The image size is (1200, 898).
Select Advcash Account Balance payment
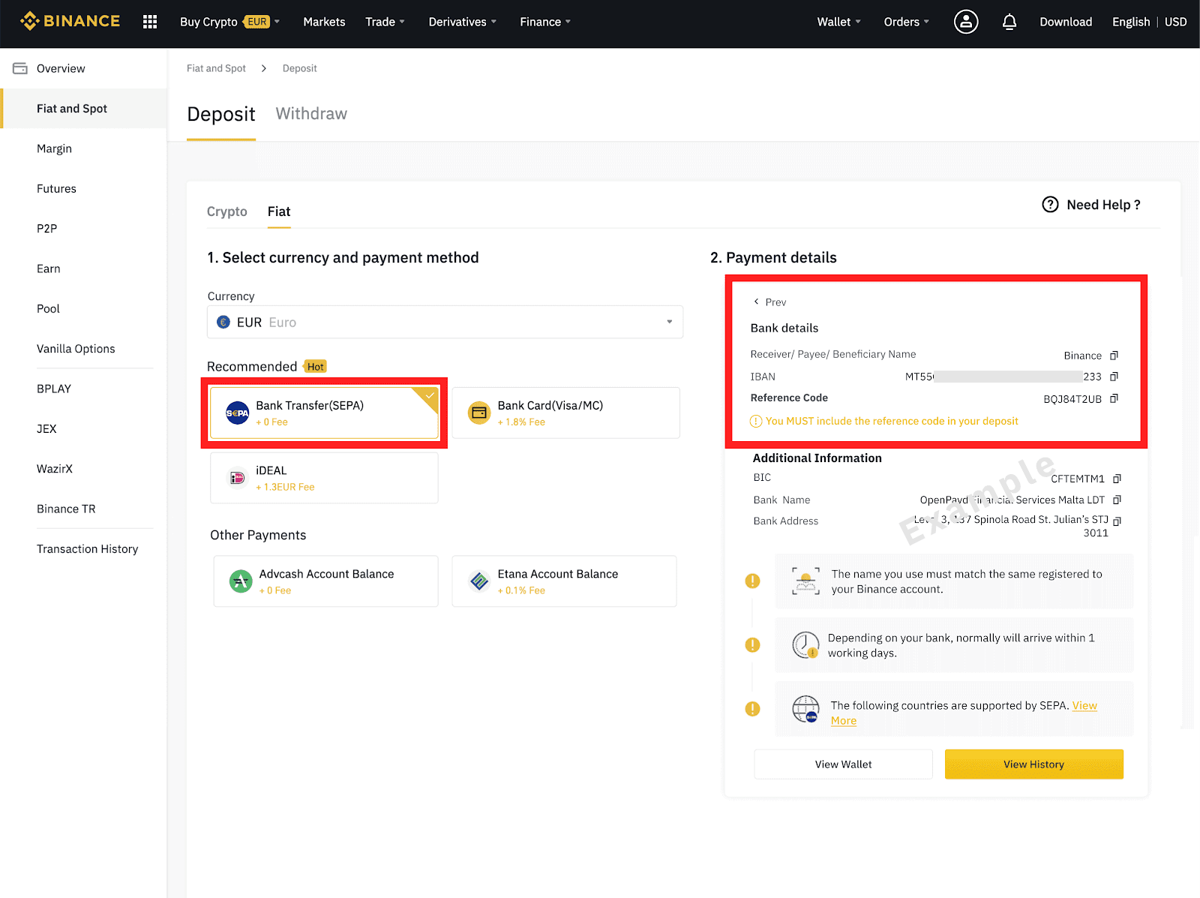tap(325, 581)
